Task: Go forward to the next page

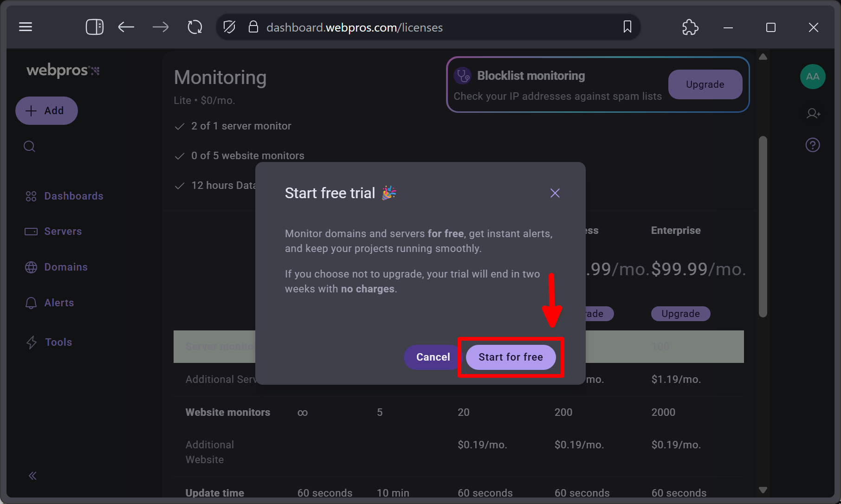Action: click(161, 27)
